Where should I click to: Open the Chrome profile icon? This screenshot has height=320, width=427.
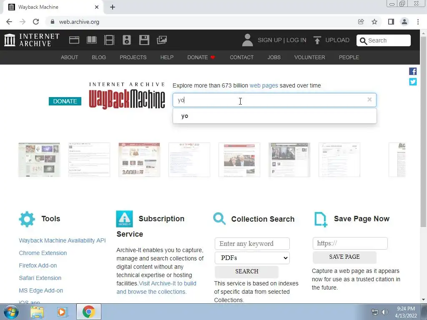pos(404,22)
